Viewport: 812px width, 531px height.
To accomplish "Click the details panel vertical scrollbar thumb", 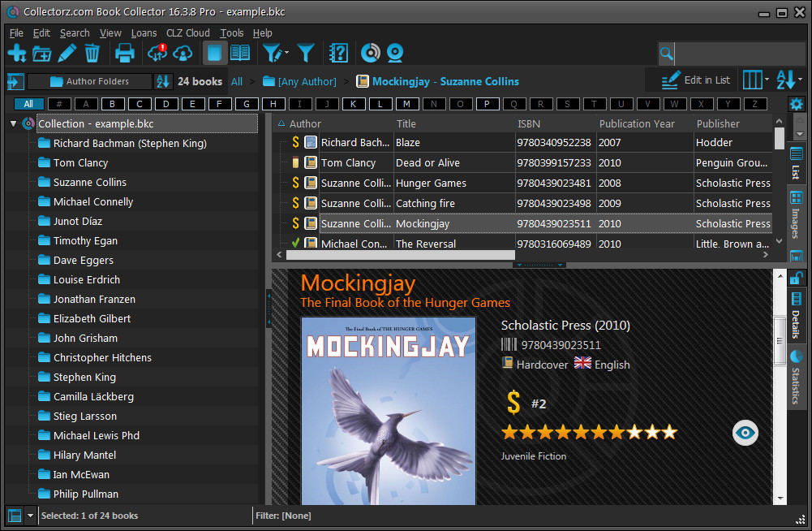I will pyautogui.click(x=780, y=341).
